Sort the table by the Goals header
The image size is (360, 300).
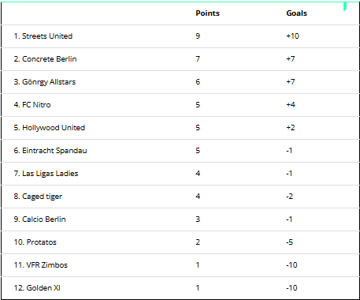pos(296,13)
